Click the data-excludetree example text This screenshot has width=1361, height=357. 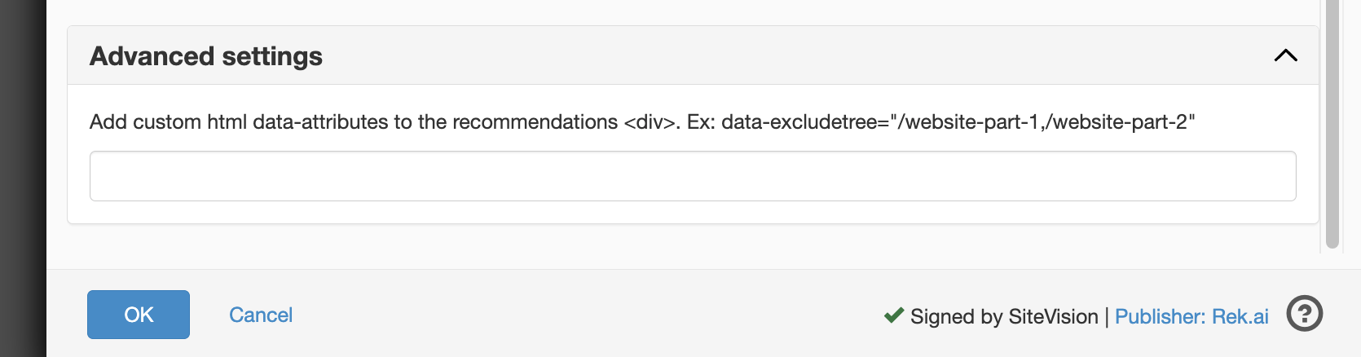(958, 122)
